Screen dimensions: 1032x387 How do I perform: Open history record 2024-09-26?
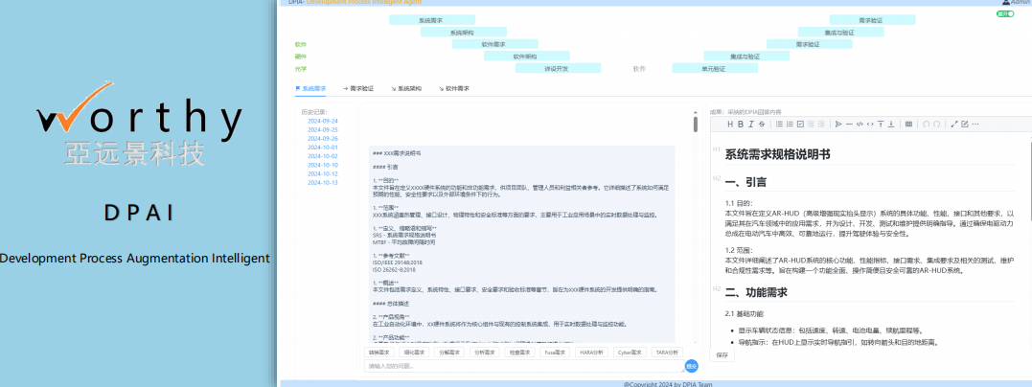click(x=323, y=138)
